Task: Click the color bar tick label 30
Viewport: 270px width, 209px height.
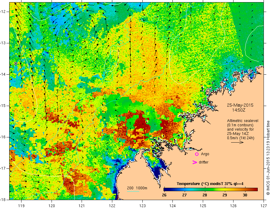Action: (245, 195)
